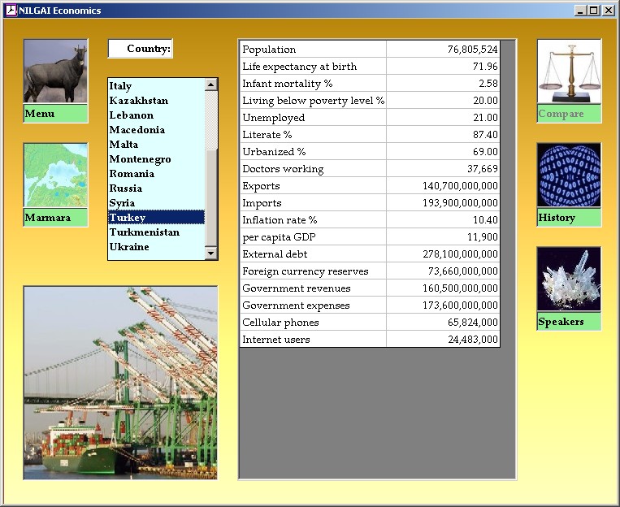Open the Marmara map icon
620x507 pixels.
[55, 175]
